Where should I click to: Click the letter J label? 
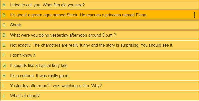pos(4,96)
